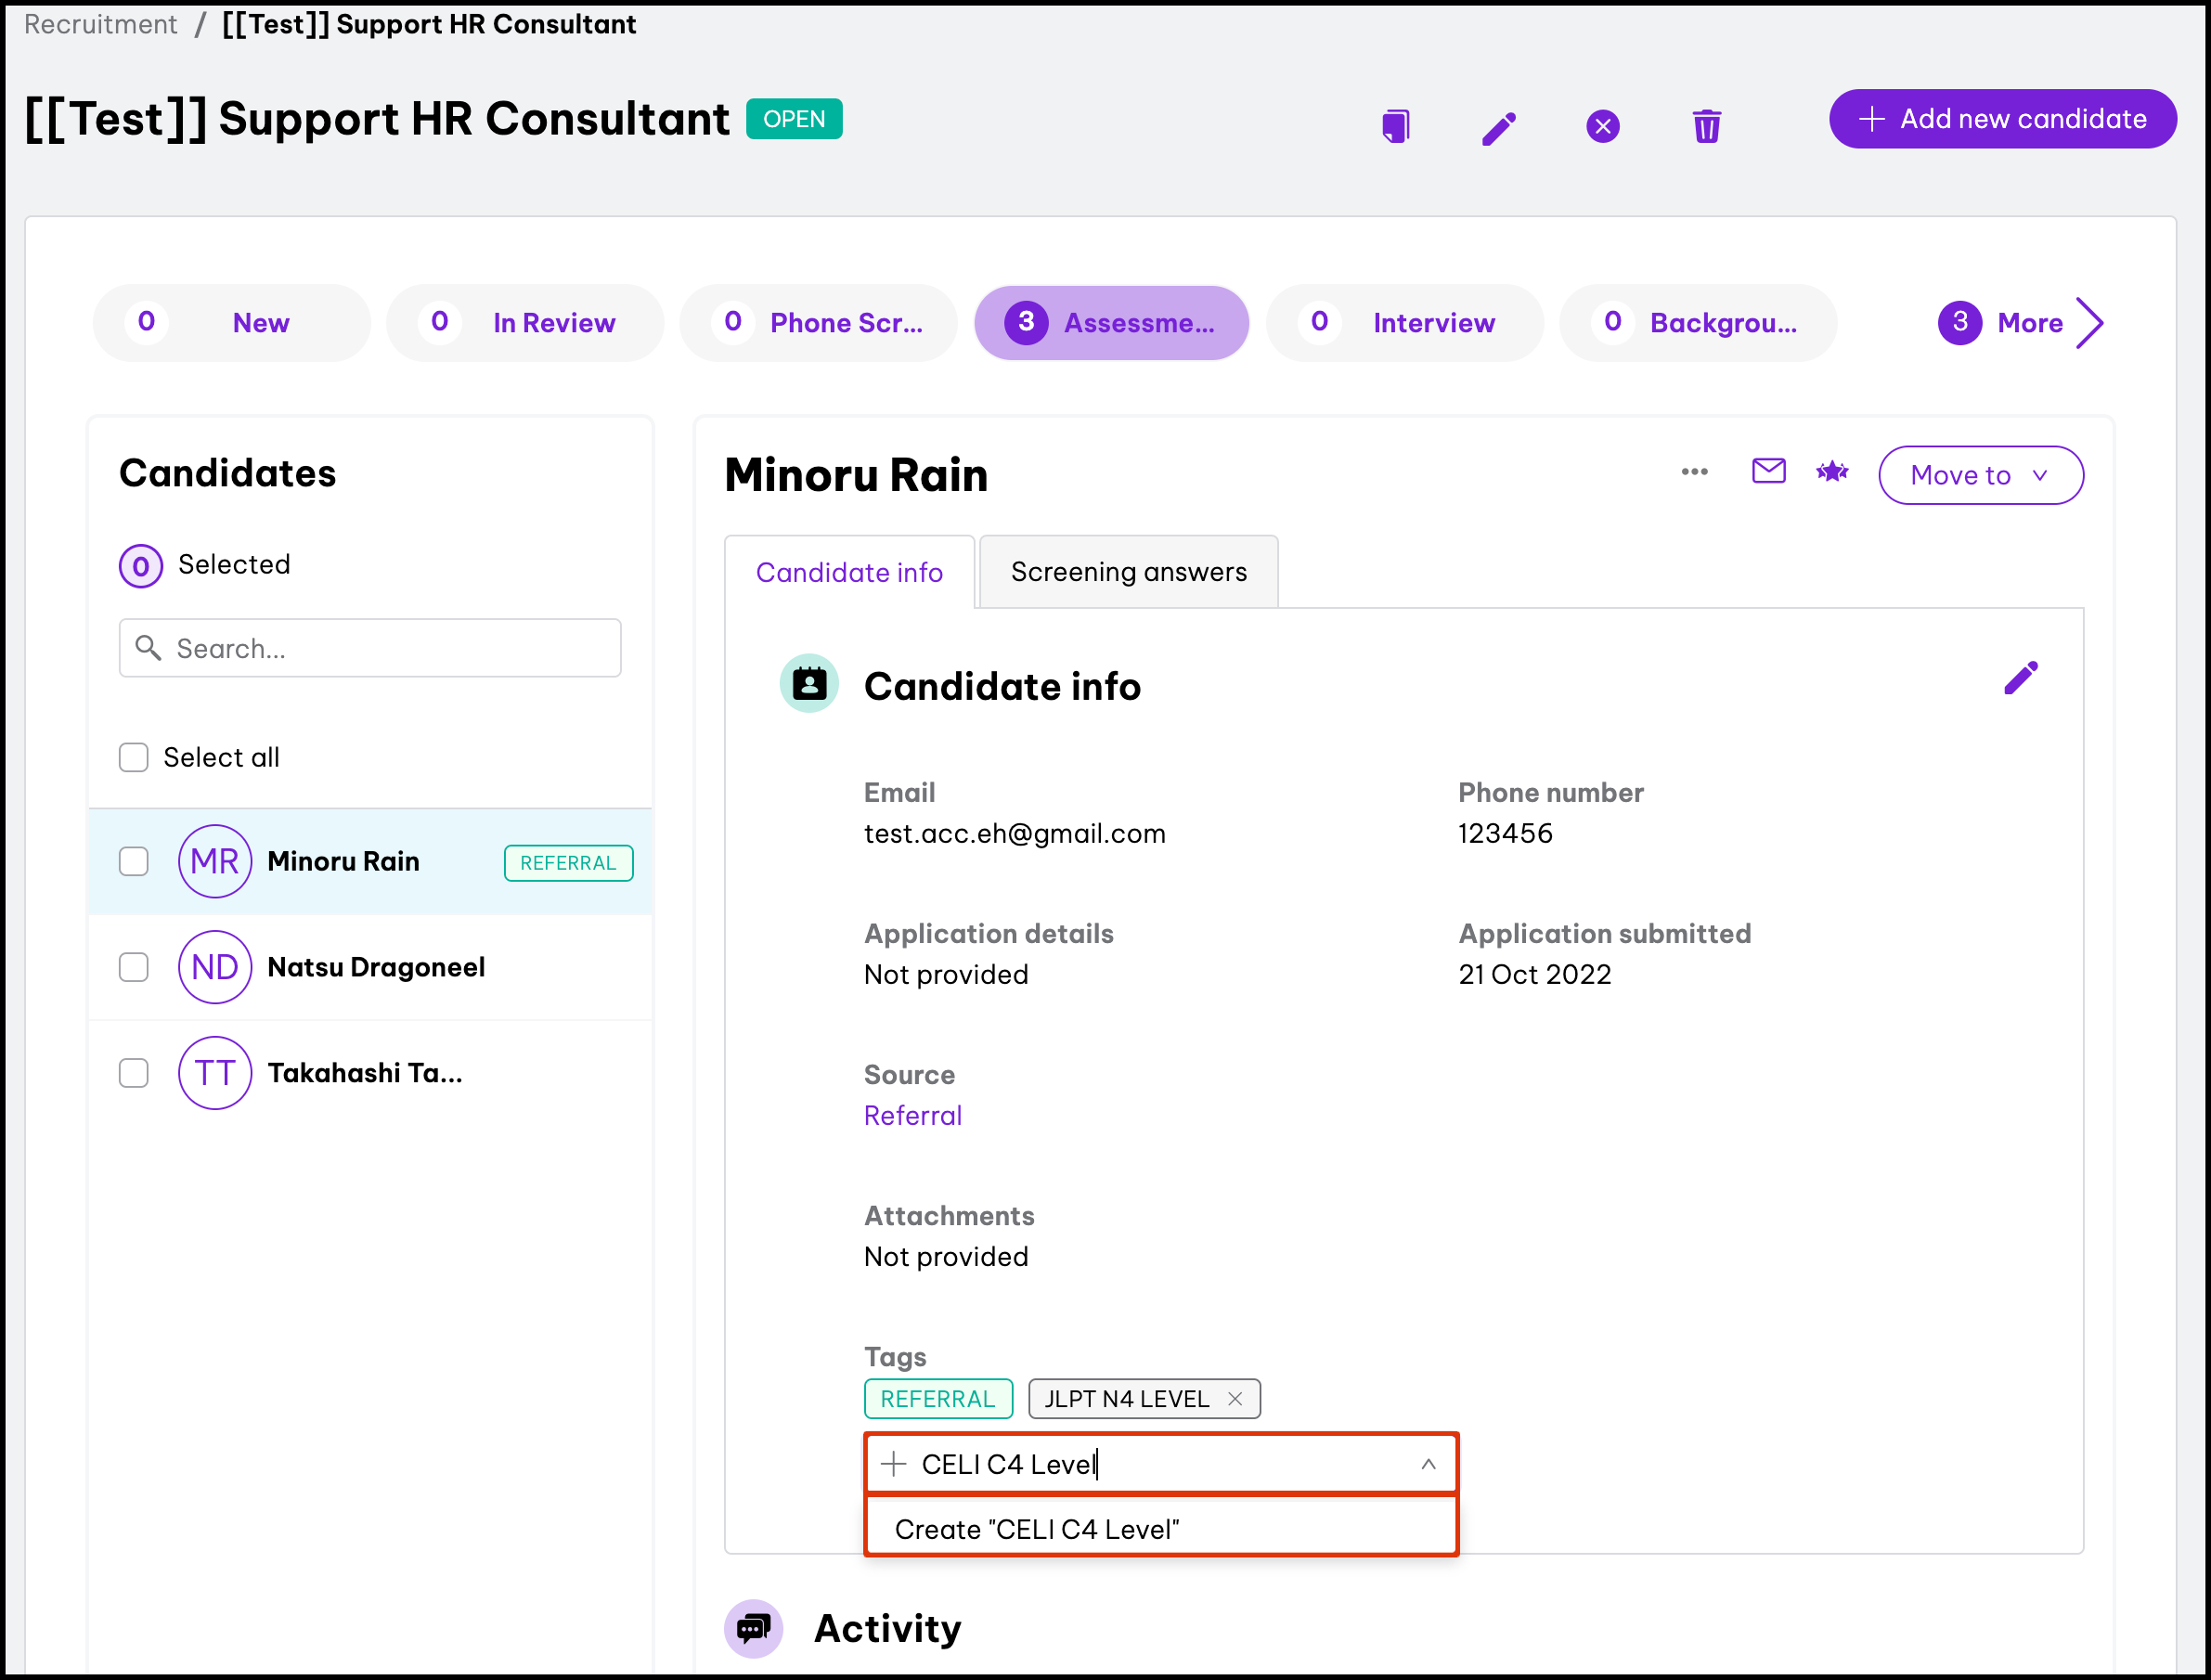Image resolution: width=2211 pixels, height=1680 pixels.
Task: Check the Select all checkbox
Action: click(134, 757)
